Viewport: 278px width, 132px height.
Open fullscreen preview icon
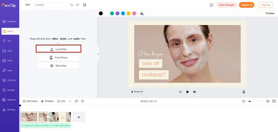tap(84, 5)
